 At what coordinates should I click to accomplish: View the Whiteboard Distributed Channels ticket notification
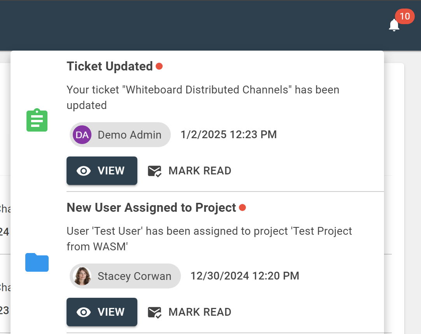102,171
